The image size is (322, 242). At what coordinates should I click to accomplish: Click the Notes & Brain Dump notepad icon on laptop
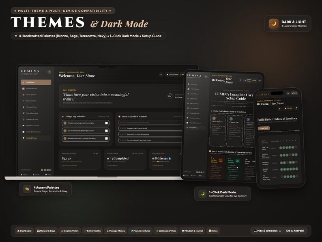pos(24,132)
